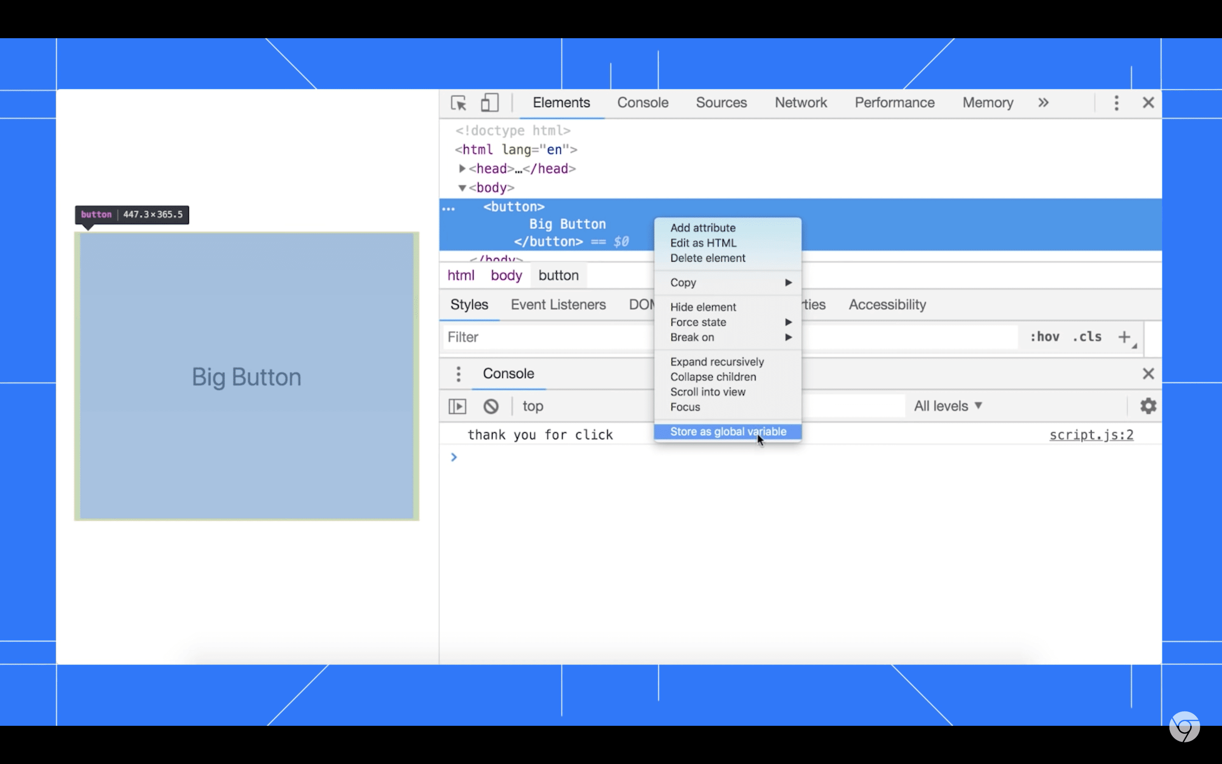Select Edit as HTML menu option
This screenshot has height=764, width=1222.
(703, 243)
